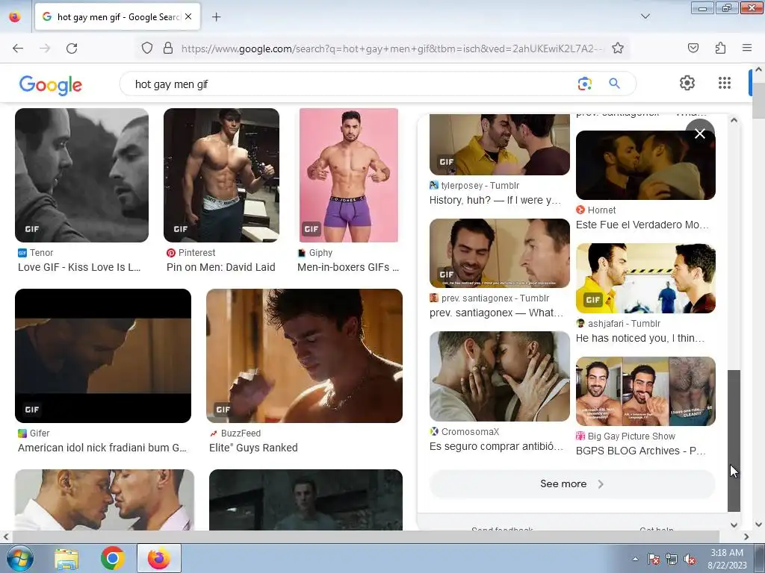
Task: Open the Giphy Men-in-boxers thumbnail
Action: (349, 175)
